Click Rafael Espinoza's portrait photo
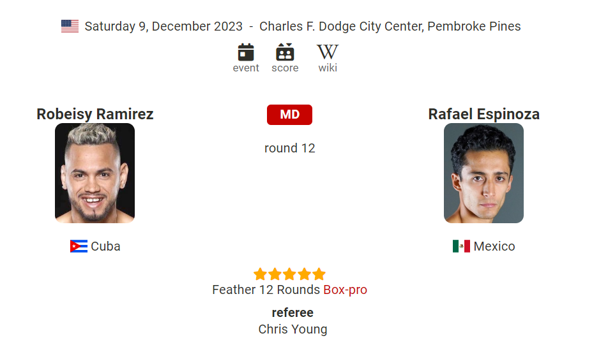This screenshot has width=601, height=345. click(x=483, y=173)
